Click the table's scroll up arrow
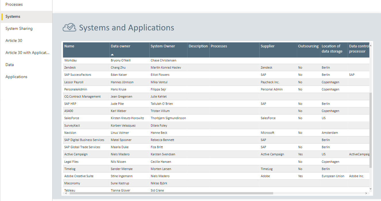381x201 pixels. 370,46
